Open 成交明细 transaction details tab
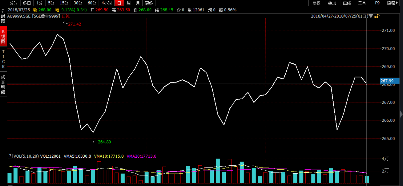 pyautogui.click(x=3, y=84)
